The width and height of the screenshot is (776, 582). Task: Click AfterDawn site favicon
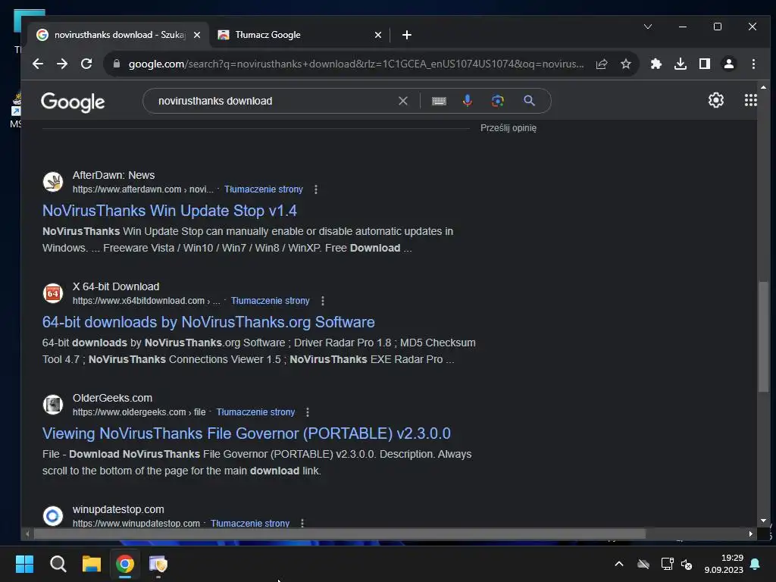[53, 182]
